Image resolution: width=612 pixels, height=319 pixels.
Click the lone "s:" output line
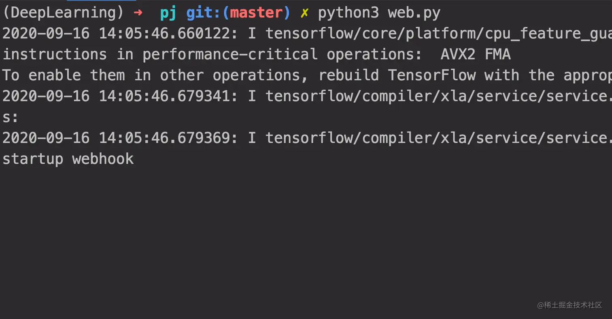click(11, 117)
